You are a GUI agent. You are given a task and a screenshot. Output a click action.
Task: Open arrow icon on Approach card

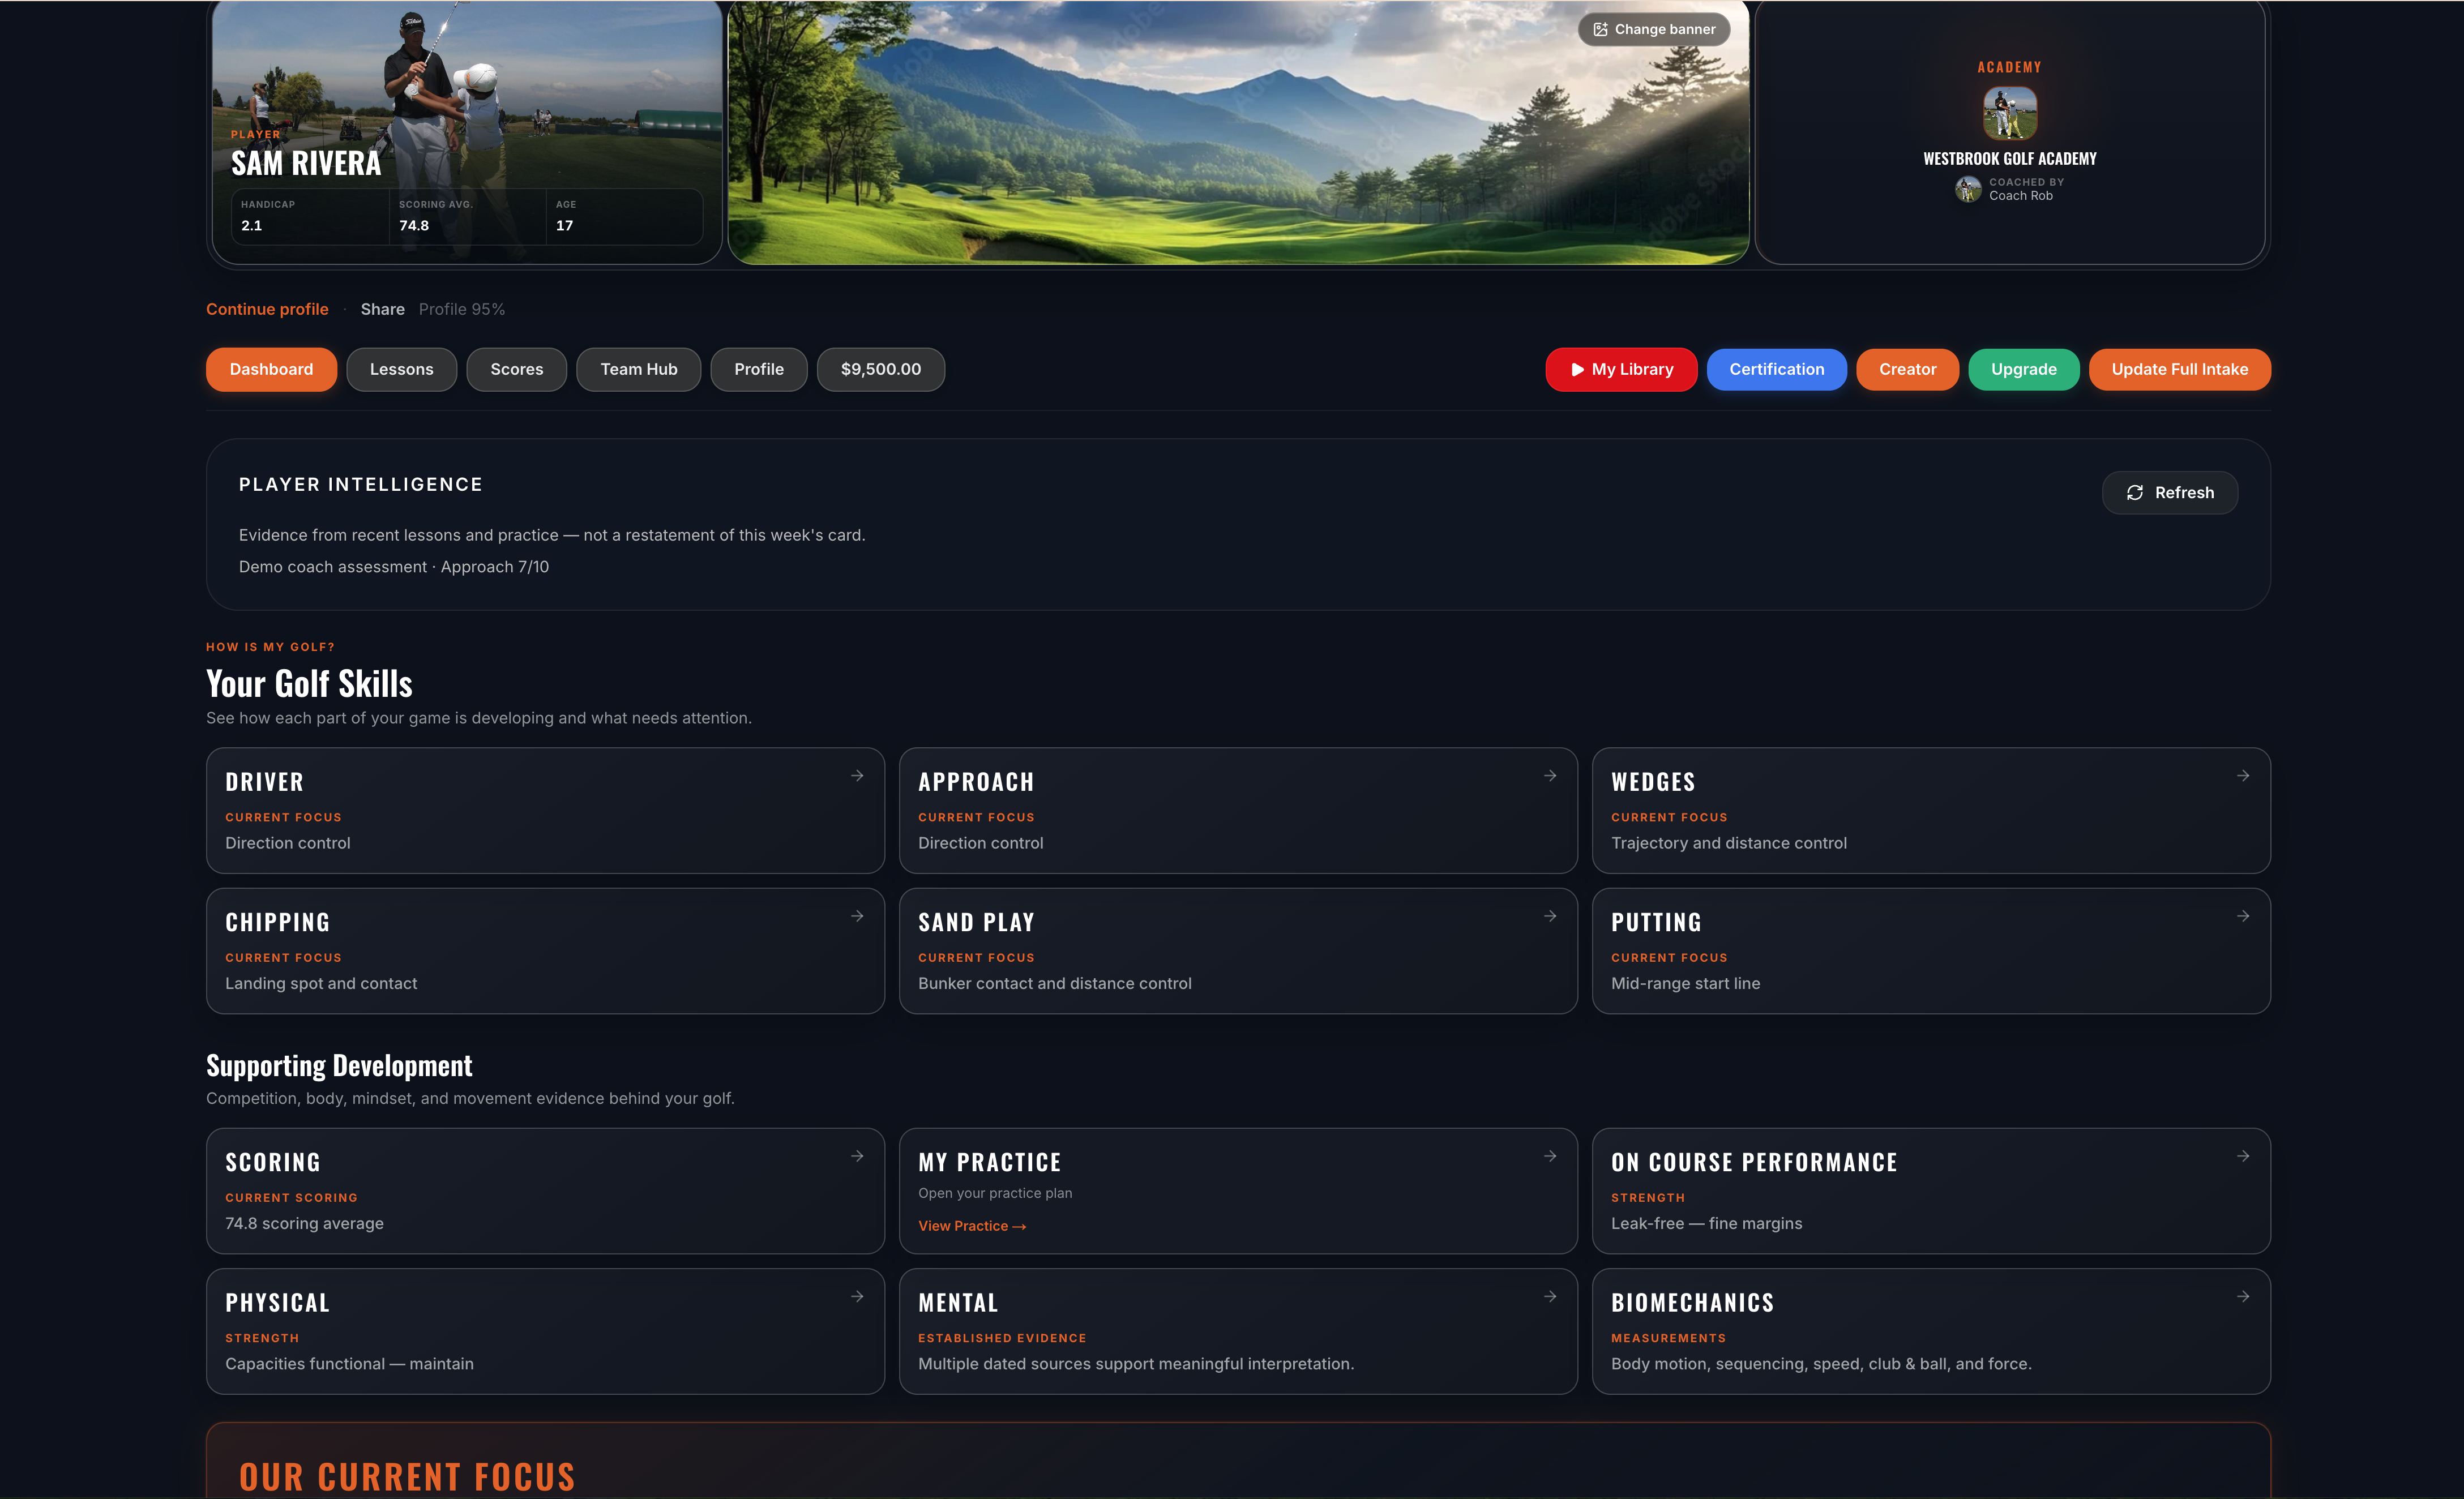1550,776
